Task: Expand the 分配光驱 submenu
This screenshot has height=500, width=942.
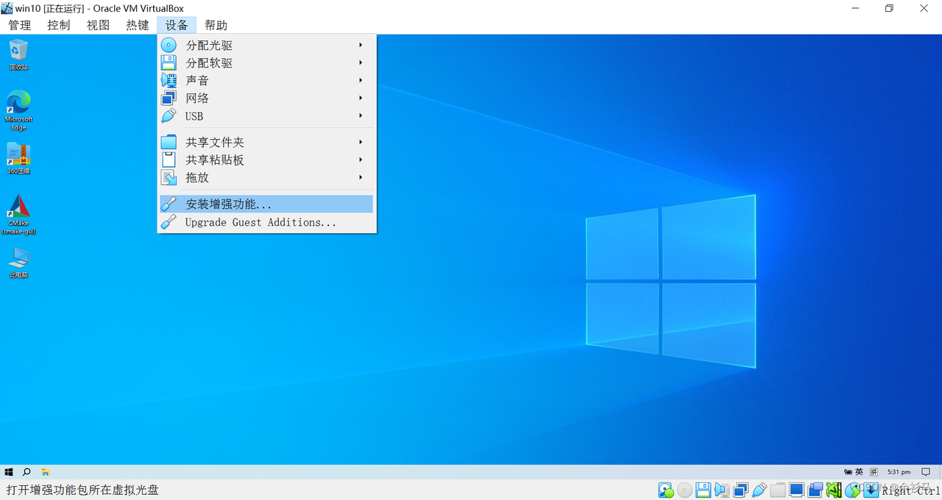Action: pos(266,45)
